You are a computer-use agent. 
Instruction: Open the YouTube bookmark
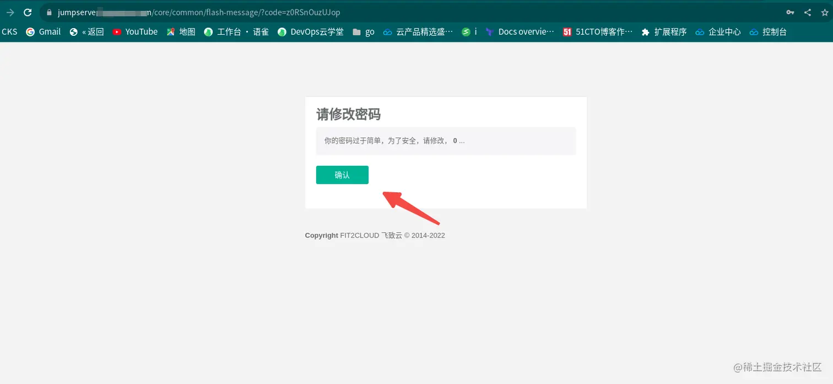pos(136,32)
